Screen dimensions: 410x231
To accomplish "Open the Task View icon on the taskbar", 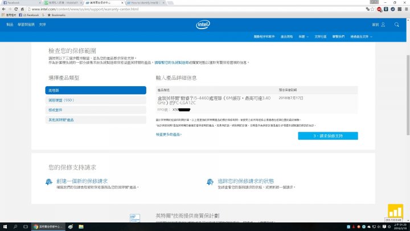I will (x=26, y=227).
